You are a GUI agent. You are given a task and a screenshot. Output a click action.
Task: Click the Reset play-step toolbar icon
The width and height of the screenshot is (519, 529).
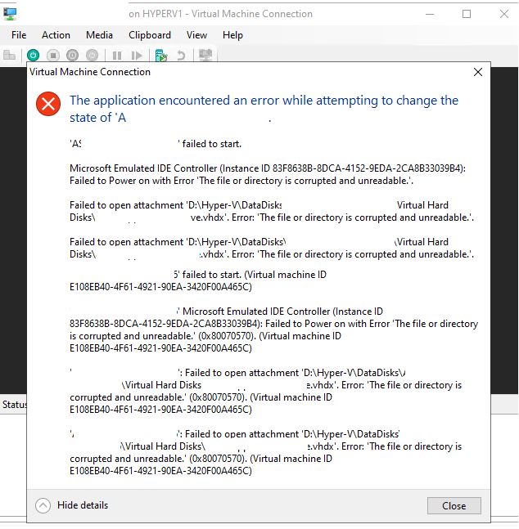tap(136, 56)
